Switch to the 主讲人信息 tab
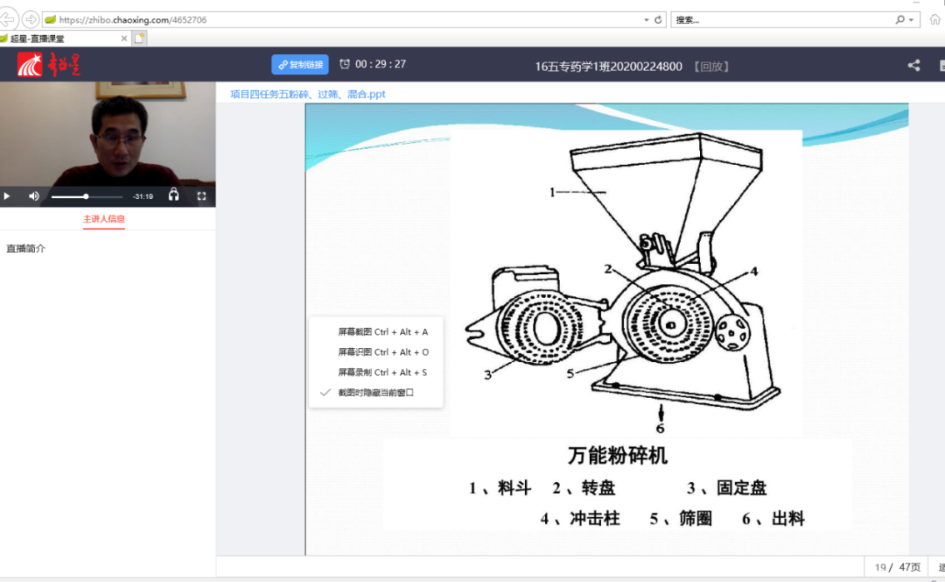This screenshot has width=945, height=582. [x=104, y=219]
